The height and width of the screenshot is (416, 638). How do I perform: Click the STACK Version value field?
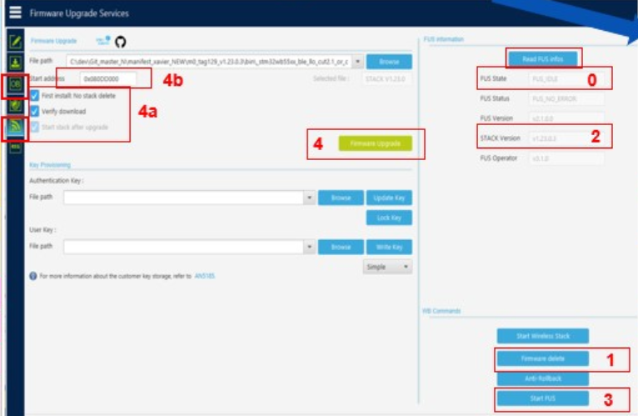(x=566, y=138)
